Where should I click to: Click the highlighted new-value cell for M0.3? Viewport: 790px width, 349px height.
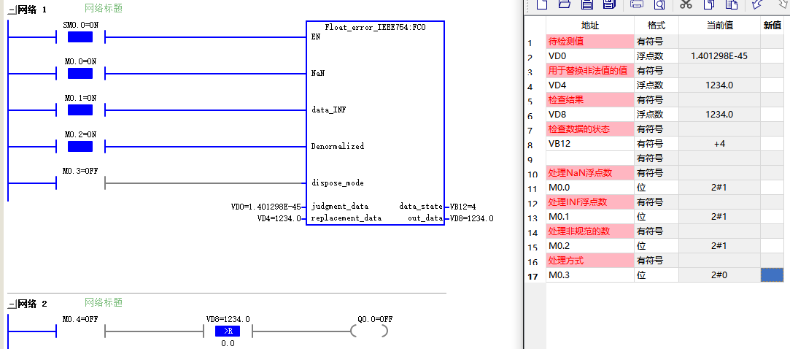tap(772, 275)
